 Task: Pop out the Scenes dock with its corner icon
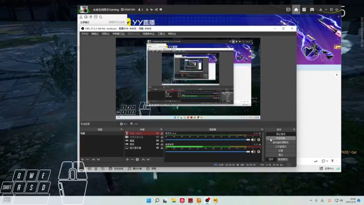tap(121, 129)
